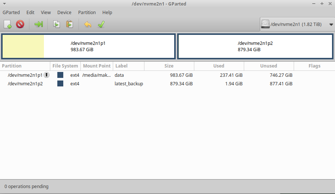Open the GParted menu

tap(11, 12)
